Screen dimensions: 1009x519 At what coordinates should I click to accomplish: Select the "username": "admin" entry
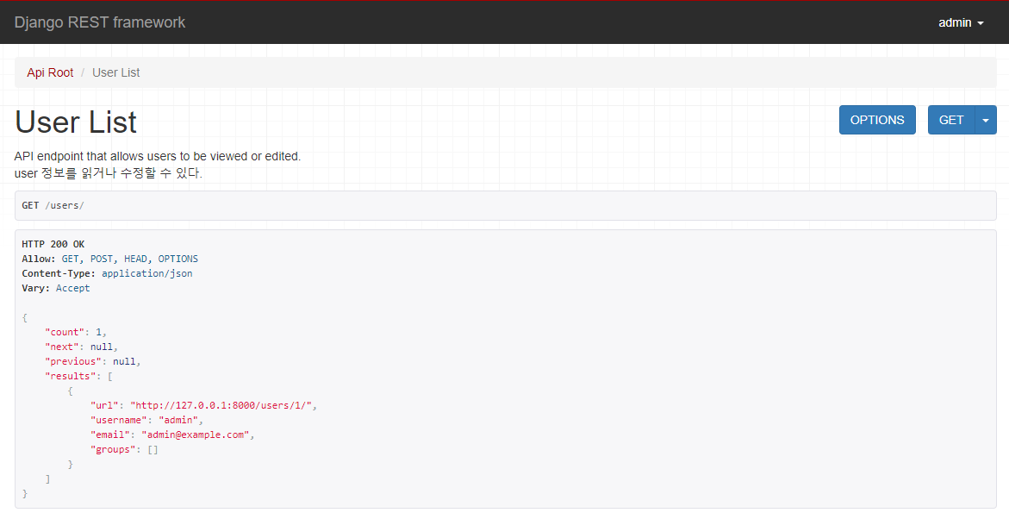[146, 421]
